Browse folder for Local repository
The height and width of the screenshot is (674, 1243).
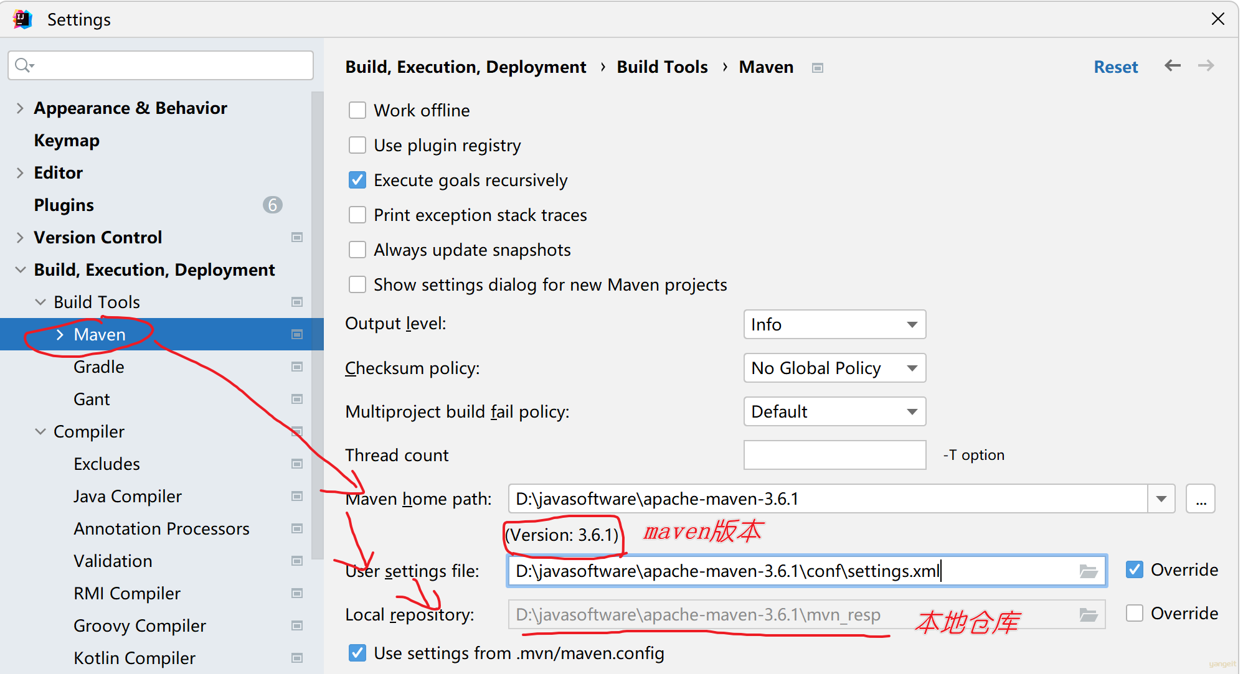(x=1088, y=614)
